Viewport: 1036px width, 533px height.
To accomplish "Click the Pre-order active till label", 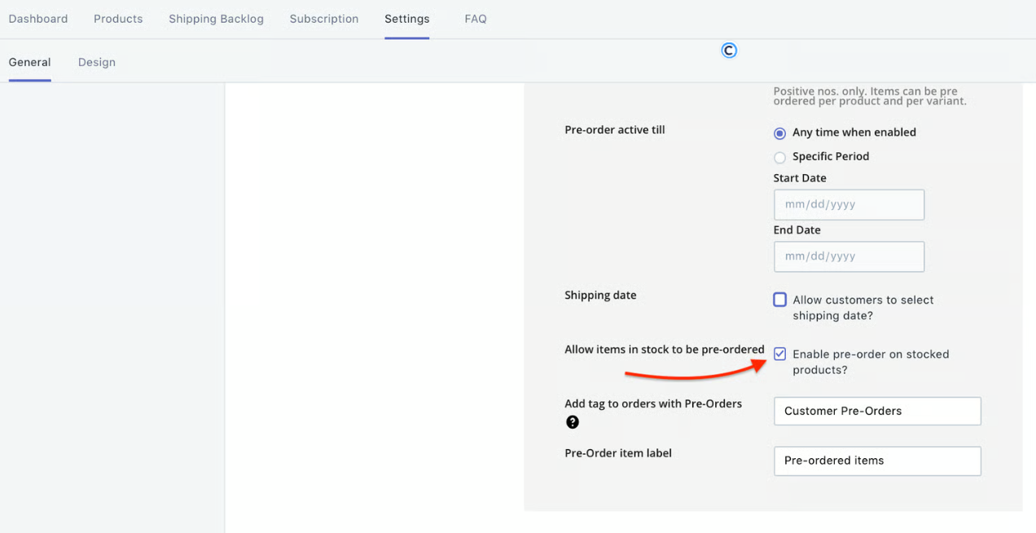I will [x=615, y=130].
